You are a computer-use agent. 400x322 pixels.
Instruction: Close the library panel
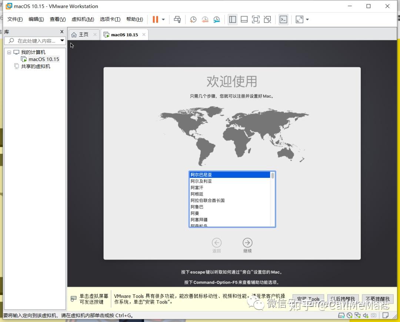(x=62, y=31)
